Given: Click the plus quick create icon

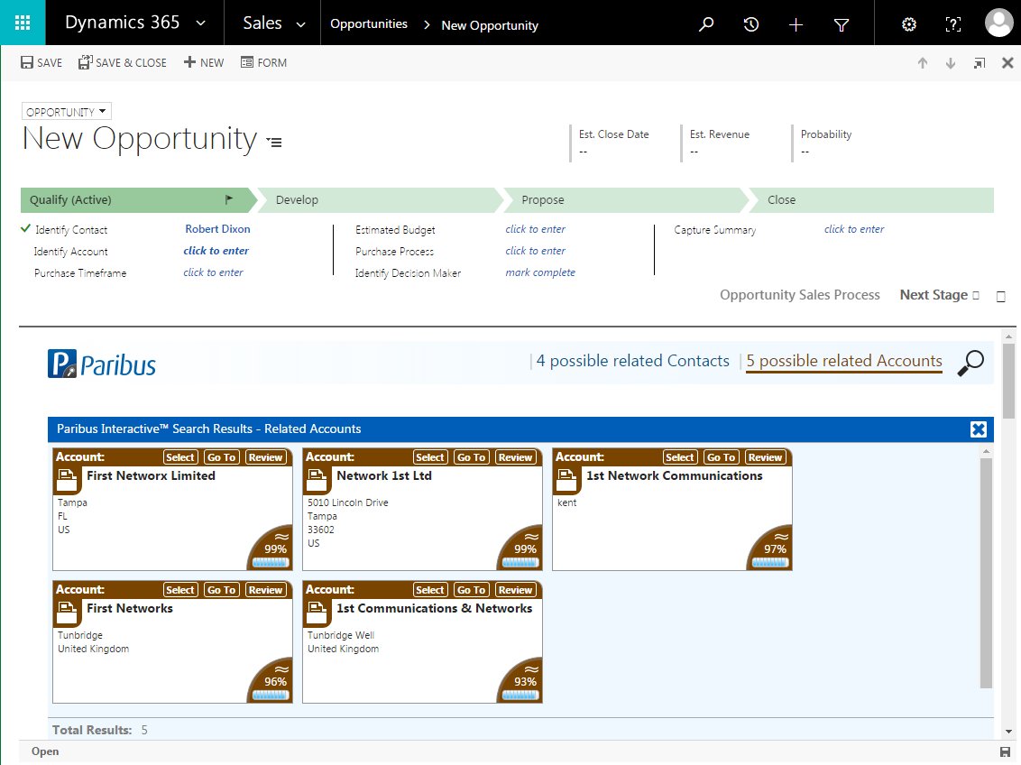Looking at the screenshot, I should [796, 24].
